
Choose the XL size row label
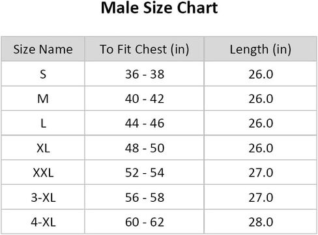[x=43, y=148]
